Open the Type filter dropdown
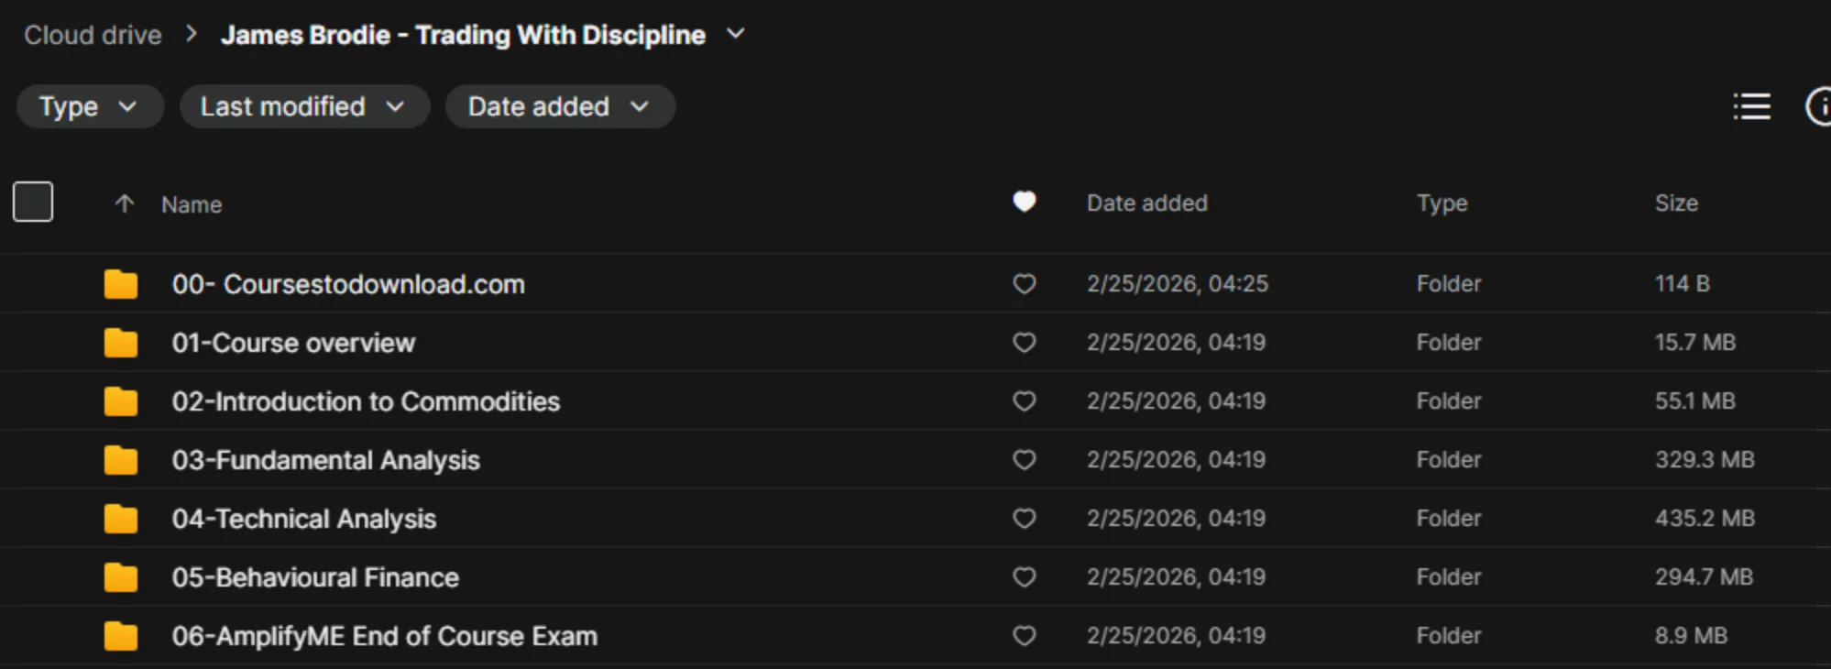1831x669 pixels. pyautogui.click(x=89, y=106)
